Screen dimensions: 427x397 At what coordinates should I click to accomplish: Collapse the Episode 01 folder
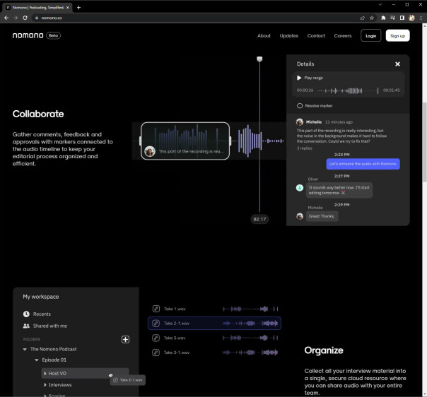coord(37,360)
